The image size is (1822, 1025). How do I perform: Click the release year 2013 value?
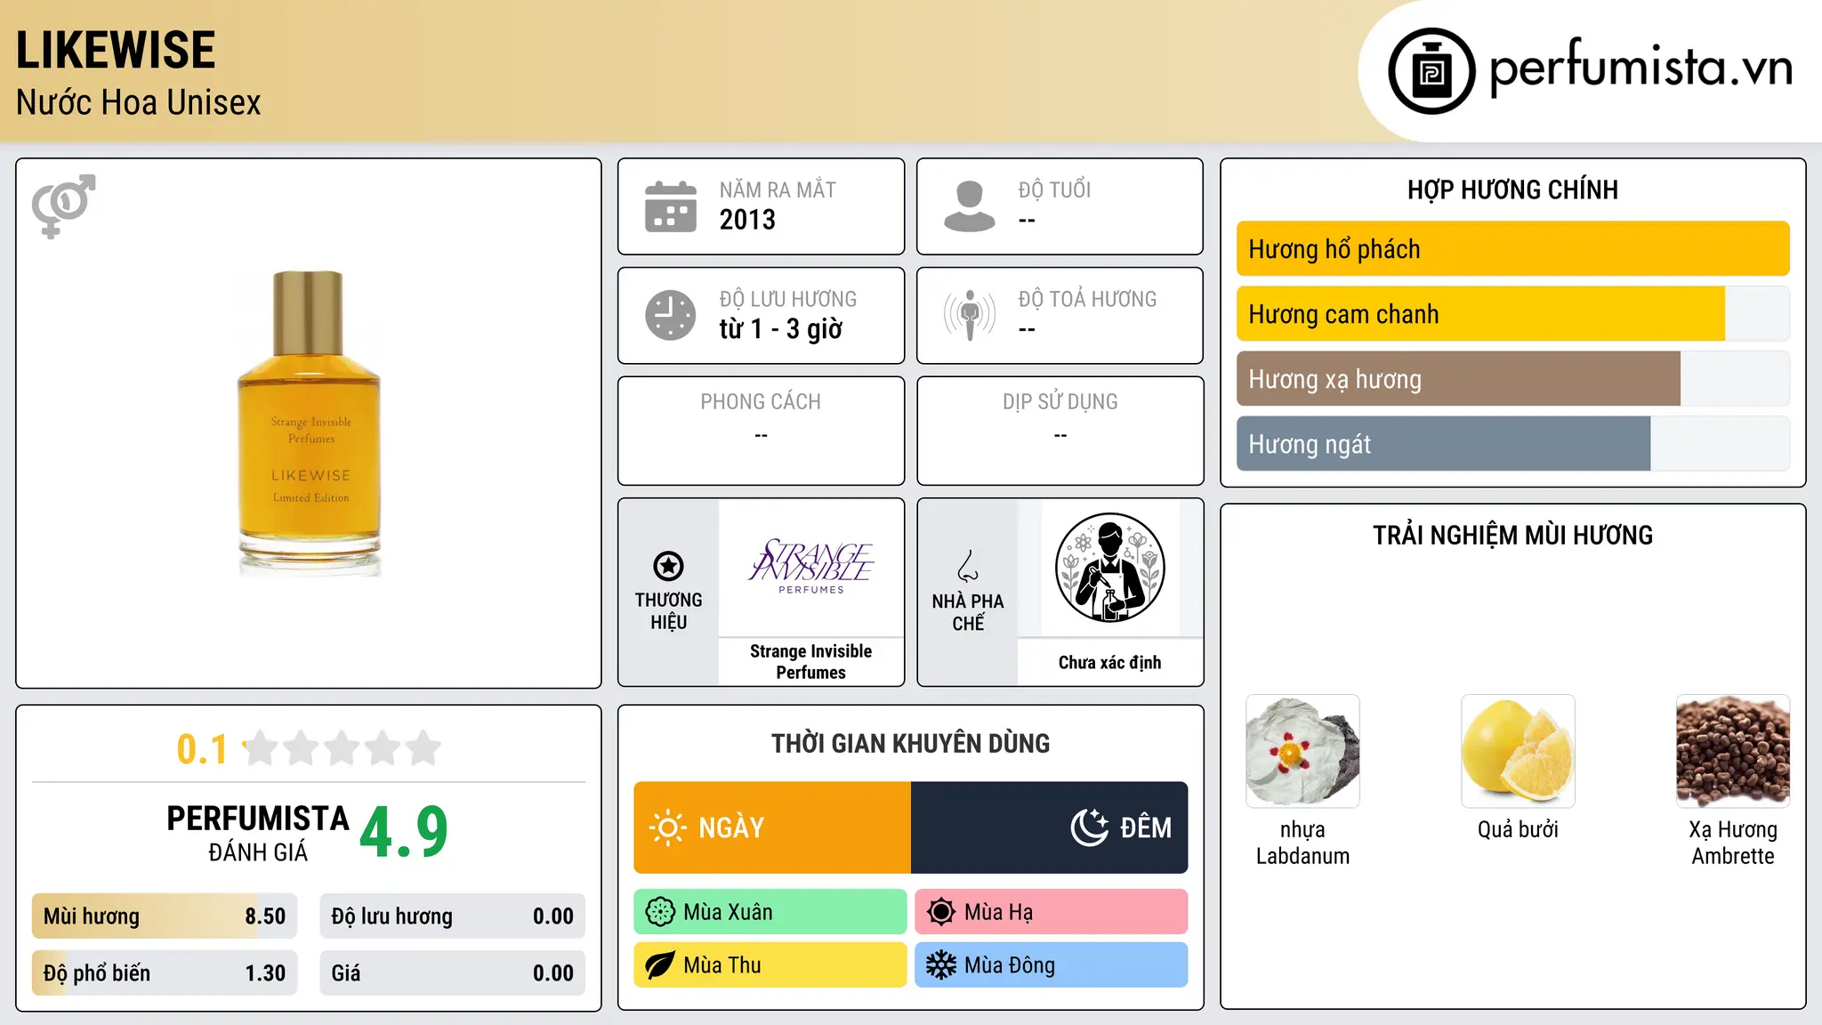[747, 220]
